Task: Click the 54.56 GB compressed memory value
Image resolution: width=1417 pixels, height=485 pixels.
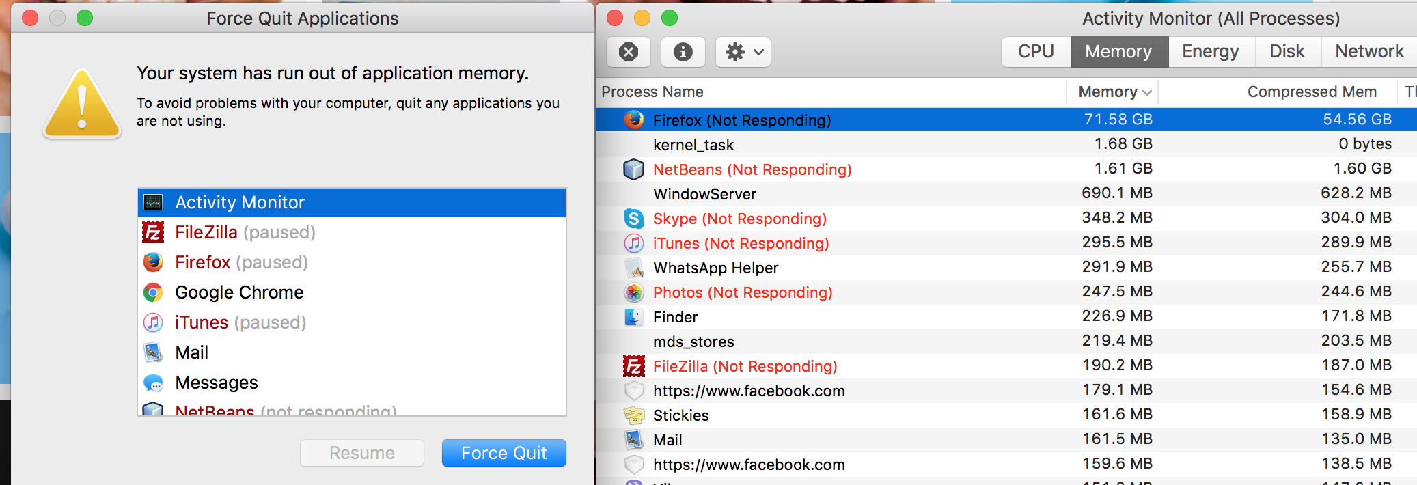Action: (x=1357, y=120)
